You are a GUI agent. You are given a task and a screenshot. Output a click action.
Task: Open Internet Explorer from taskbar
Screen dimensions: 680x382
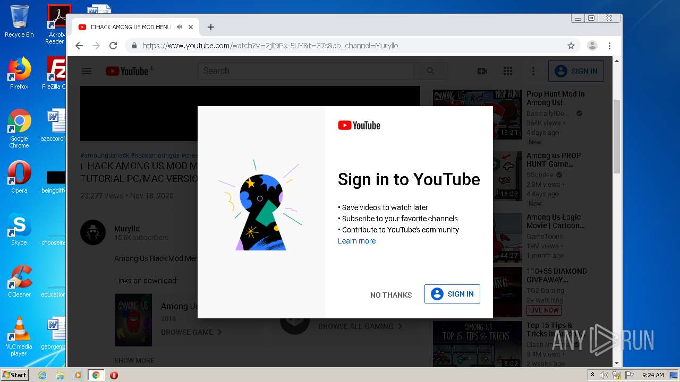click(42, 375)
